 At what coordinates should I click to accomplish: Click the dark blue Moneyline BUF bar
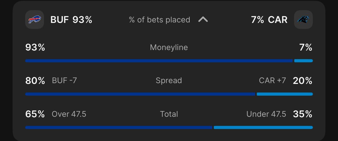159,61
